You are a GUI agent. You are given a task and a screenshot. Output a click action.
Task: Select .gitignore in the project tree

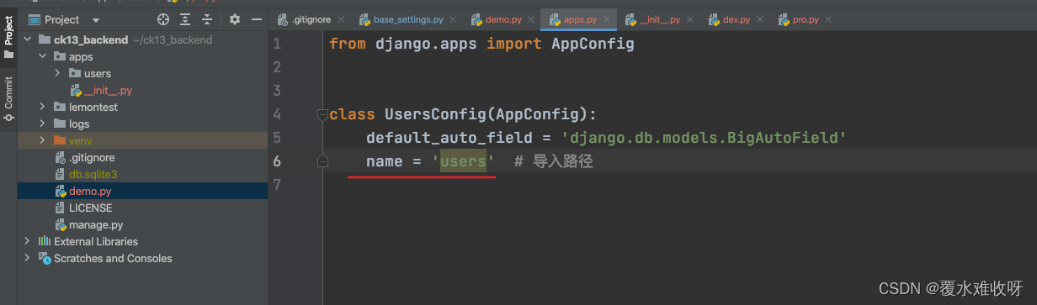[x=92, y=157]
